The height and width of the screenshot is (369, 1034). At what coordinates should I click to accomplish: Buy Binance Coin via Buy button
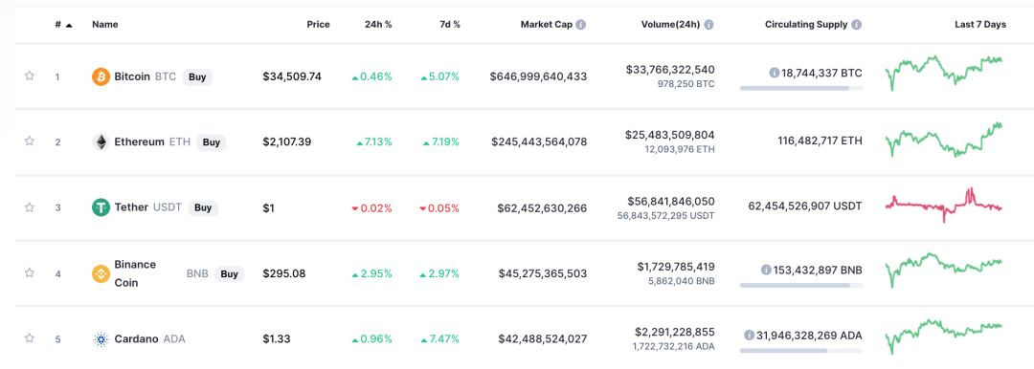pyautogui.click(x=229, y=273)
